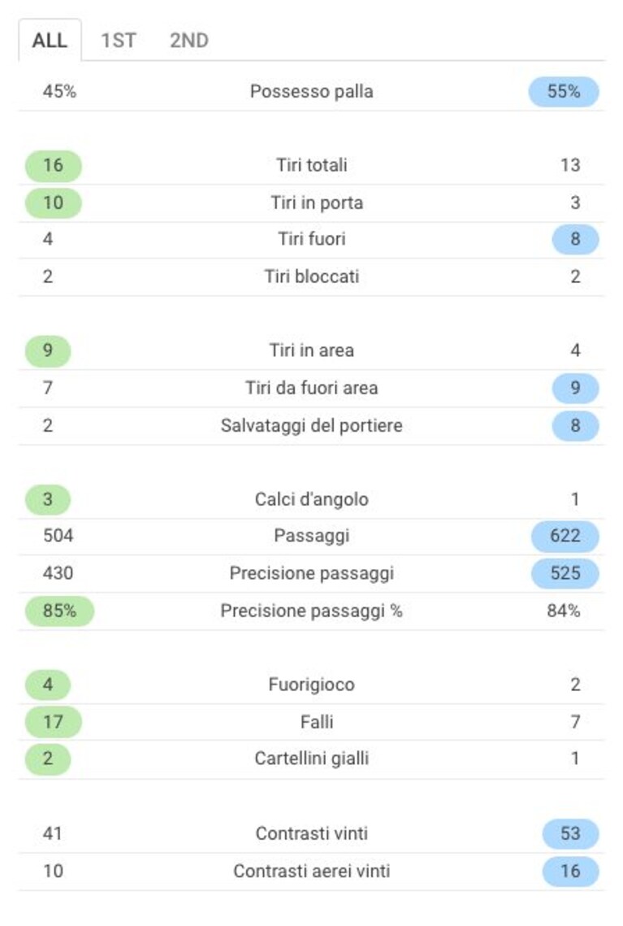Viewport: 623px width, 926px height.
Task: Click the 55% possession blue badge
Action: 564,92
